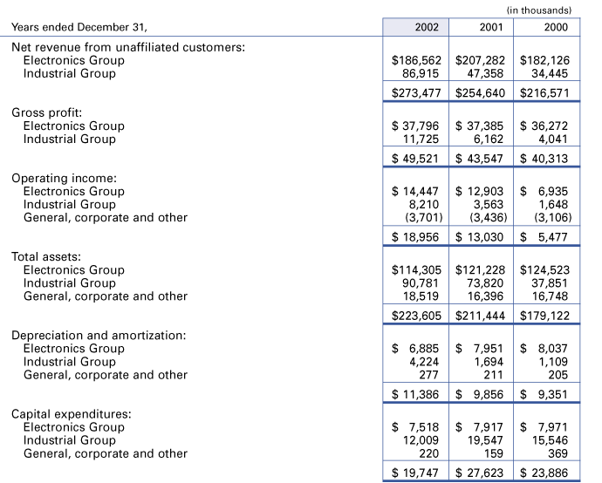The height and width of the screenshot is (483, 602).
Task: Click 'Net revenue from unaffiliated customers:' heading
Action: 127,47
